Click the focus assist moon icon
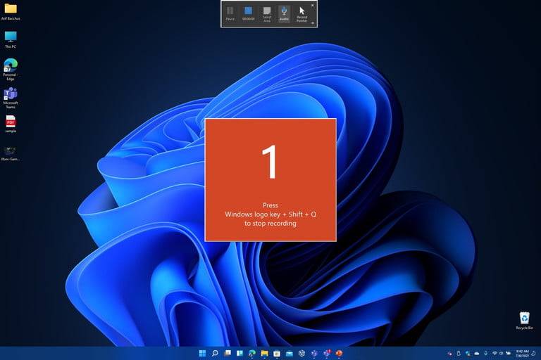Viewport: 541px width, 360px height. (x=533, y=354)
